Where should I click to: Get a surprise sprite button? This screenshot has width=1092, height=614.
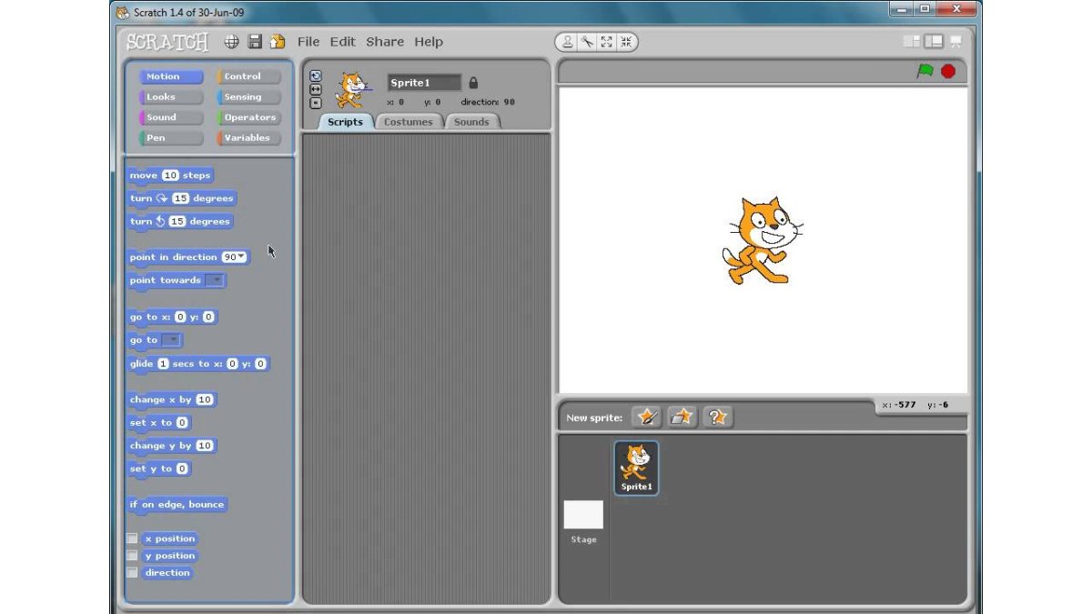coord(717,417)
